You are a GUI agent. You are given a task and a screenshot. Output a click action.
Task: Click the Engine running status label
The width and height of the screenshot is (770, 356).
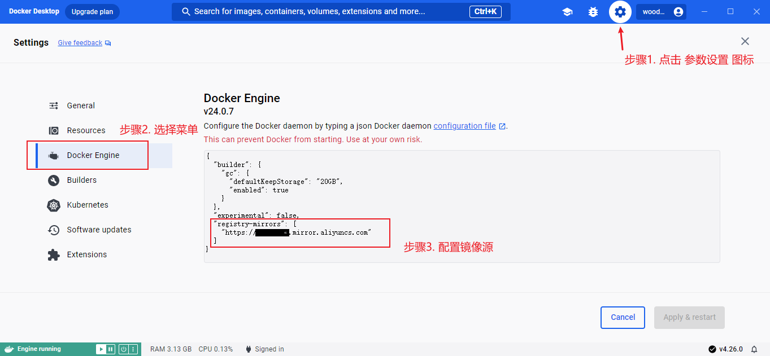pyautogui.click(x=39, y=349)
